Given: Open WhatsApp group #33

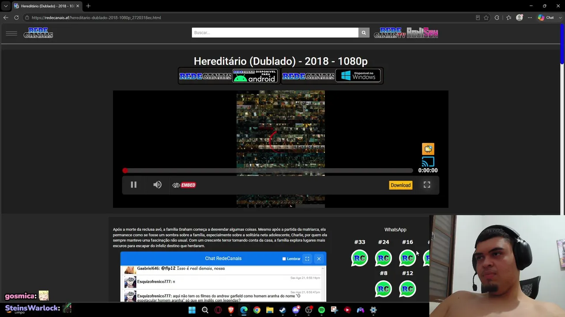Looking at the screenshot, I should click(360, 258).
